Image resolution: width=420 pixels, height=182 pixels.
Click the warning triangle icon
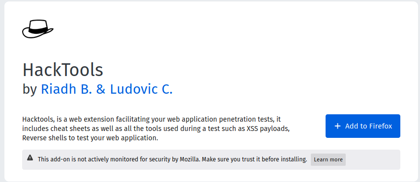pos(30,157)
